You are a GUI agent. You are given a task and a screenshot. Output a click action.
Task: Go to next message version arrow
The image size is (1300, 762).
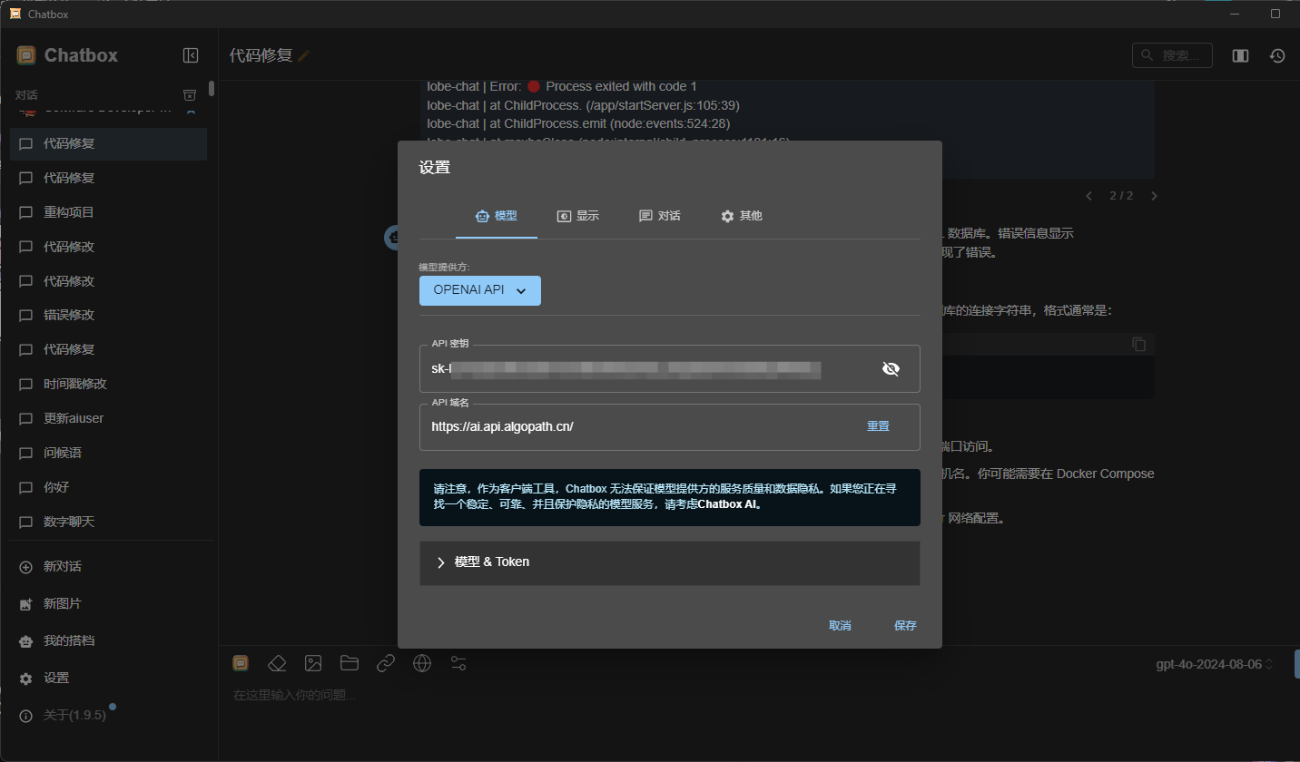(x=1154, y=195)
